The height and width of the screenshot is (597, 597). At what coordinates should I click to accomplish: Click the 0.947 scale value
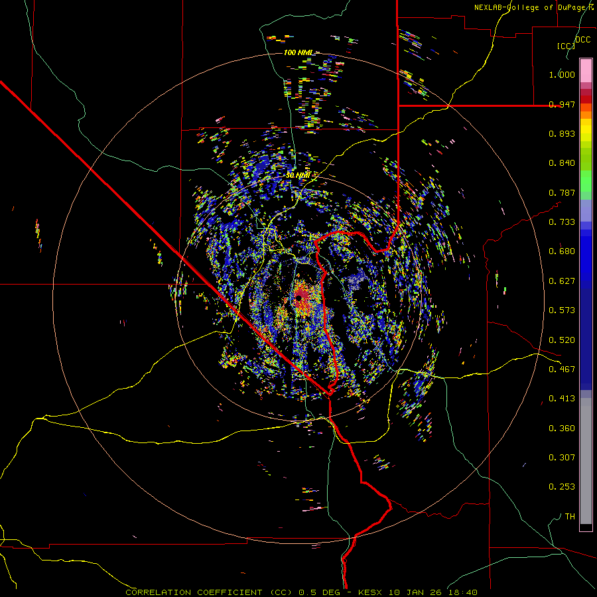(562, 104)
